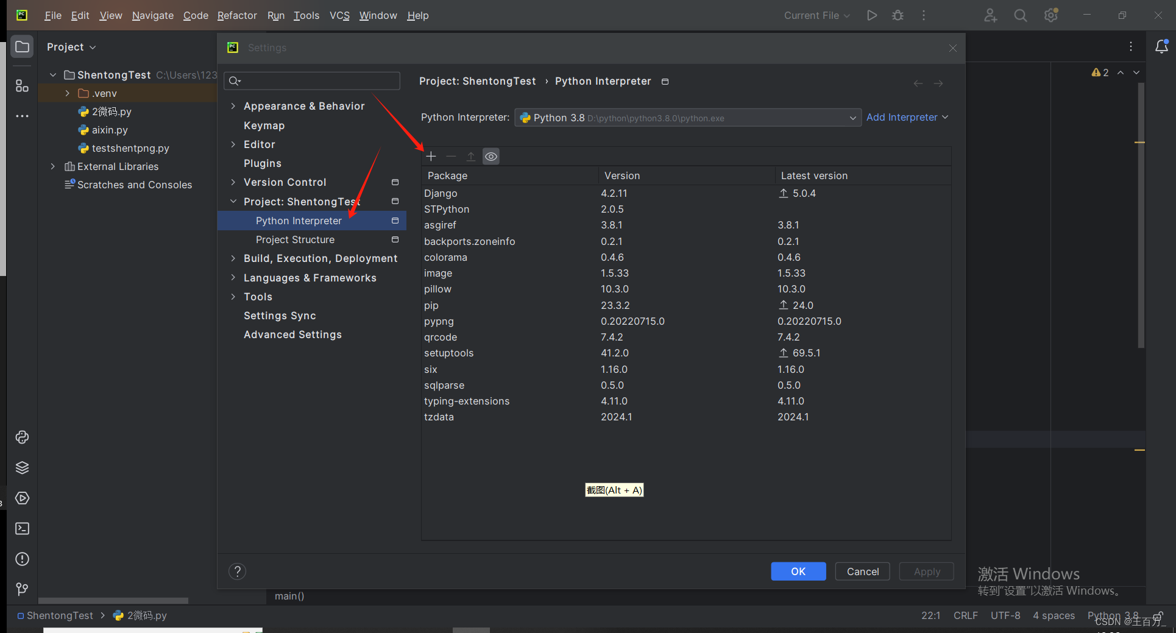
Task: Open the Python Console icon in sidebar
Action: (23, 437)
